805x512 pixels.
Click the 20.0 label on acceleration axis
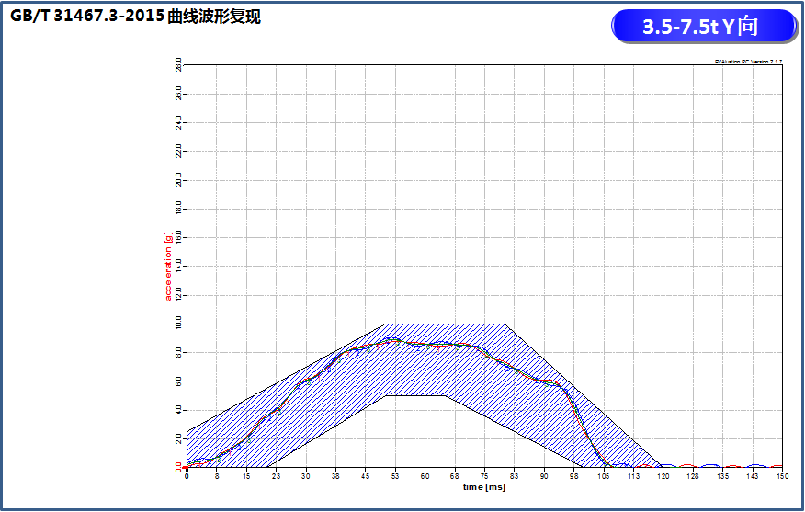click(177, 181)
